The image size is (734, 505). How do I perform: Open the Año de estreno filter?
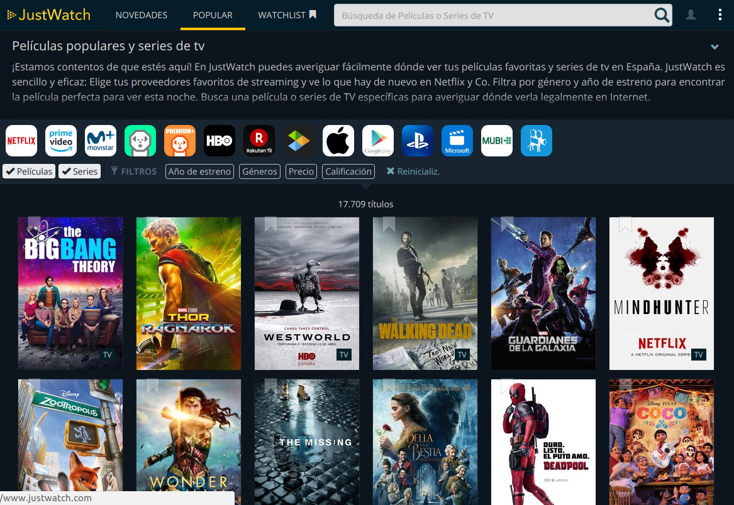click(x=199, y=171)
